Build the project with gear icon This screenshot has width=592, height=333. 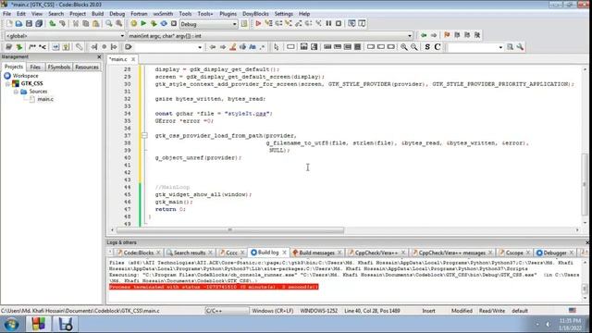point(133,23)
